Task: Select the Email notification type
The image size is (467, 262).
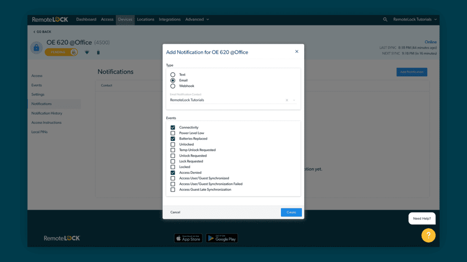Action: (173, 80)
